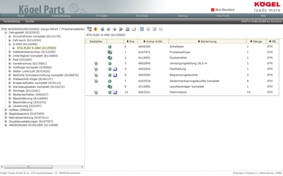
Task: Click the tree structure toolbar icon
Action: click(89, 29)
